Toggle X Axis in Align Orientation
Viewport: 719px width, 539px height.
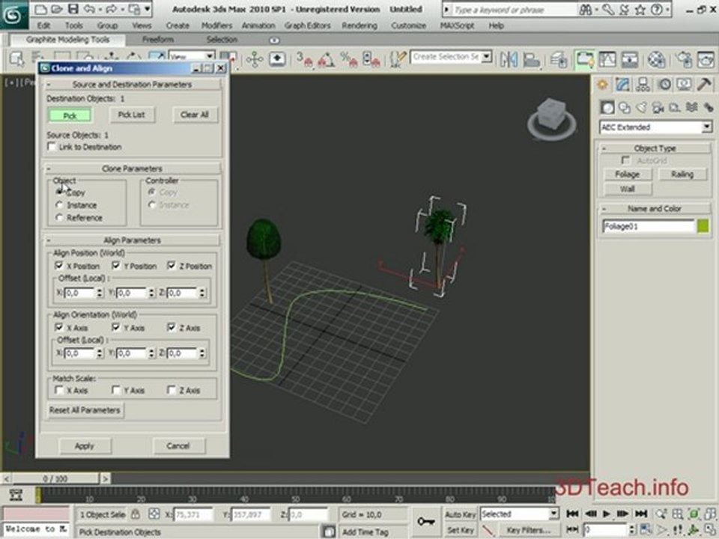(59, 327)
